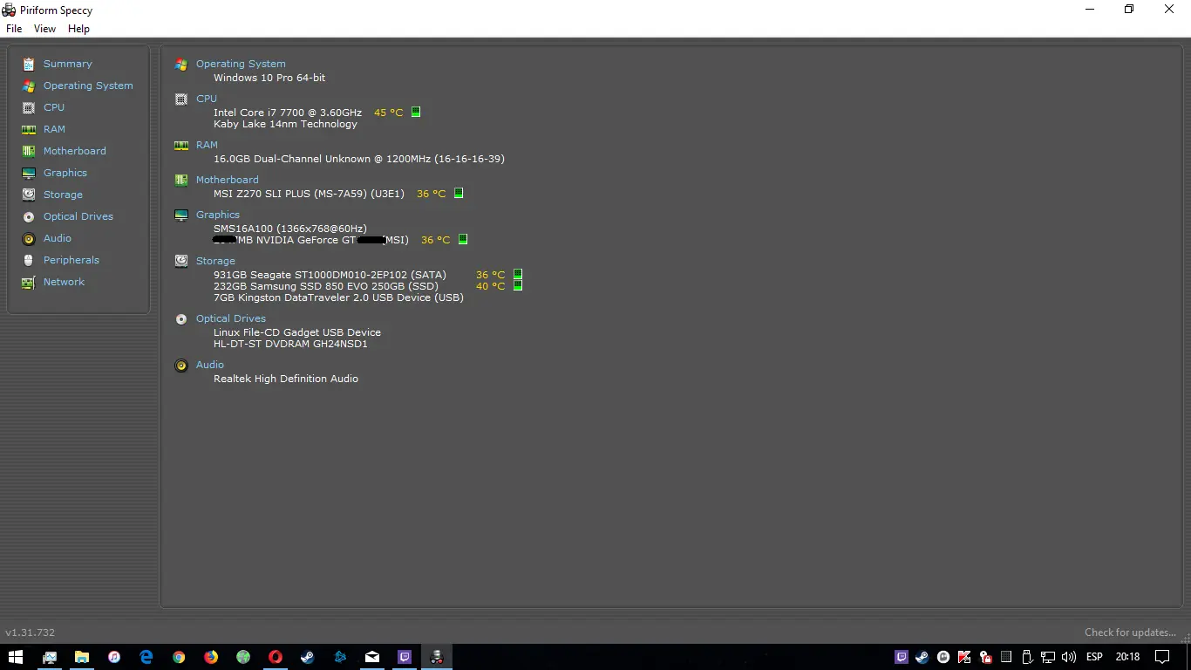The width and height of the screenshot is (1191, 670).
Task: Click Check for updates link
Action: [1130, 632]
